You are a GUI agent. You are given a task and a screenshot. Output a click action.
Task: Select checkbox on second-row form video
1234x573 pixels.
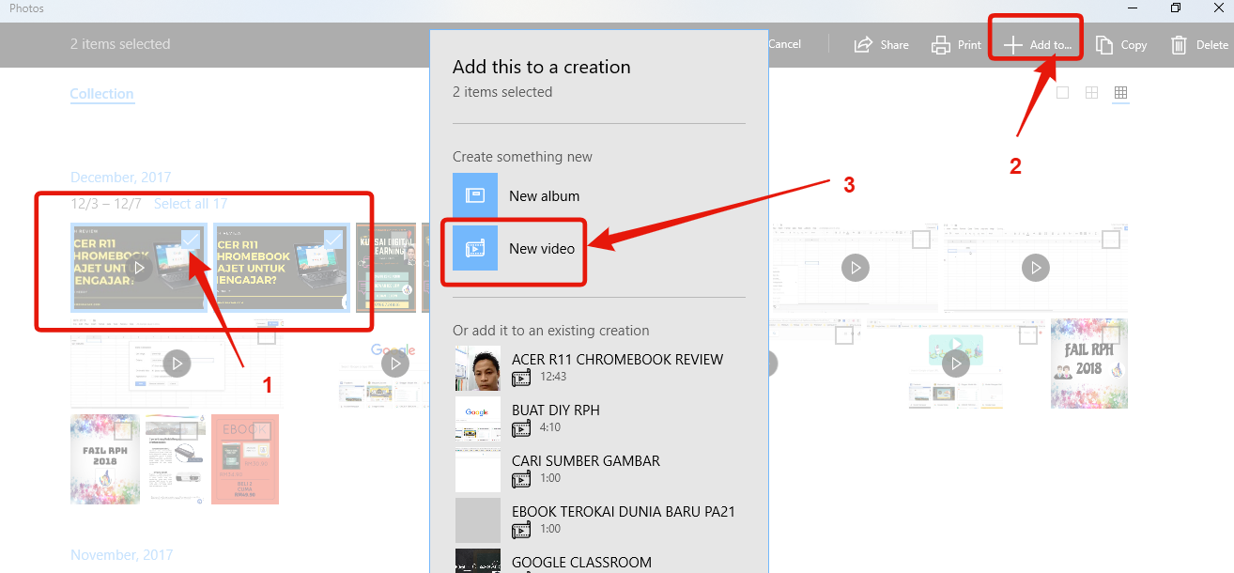[x=266, y=335]
